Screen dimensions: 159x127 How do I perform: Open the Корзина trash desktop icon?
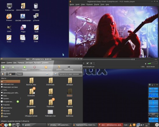[36, 7]
